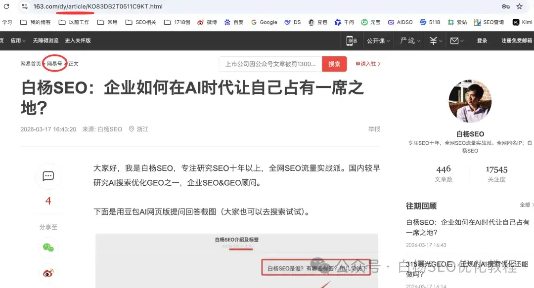The height and width of the screenshot is (288, 534).
Task: Click the red 搜索 button
Action: pos(334,64)
